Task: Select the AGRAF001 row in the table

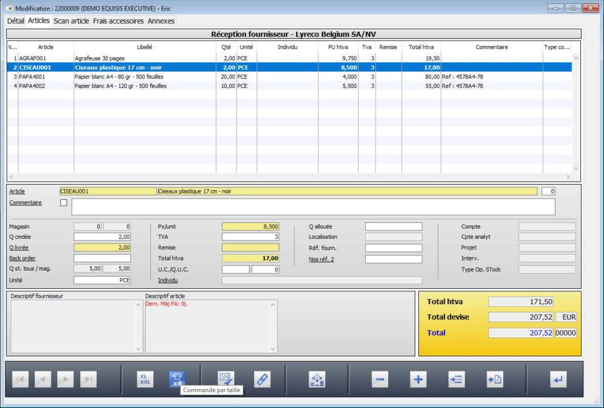Action: coord(289,58)
